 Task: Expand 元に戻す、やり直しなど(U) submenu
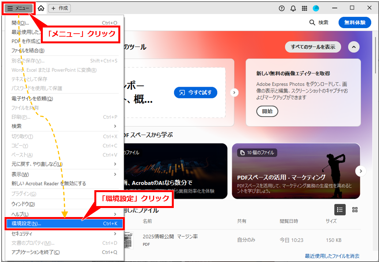64,164
